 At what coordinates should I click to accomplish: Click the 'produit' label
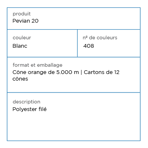(x=22, y=14)
